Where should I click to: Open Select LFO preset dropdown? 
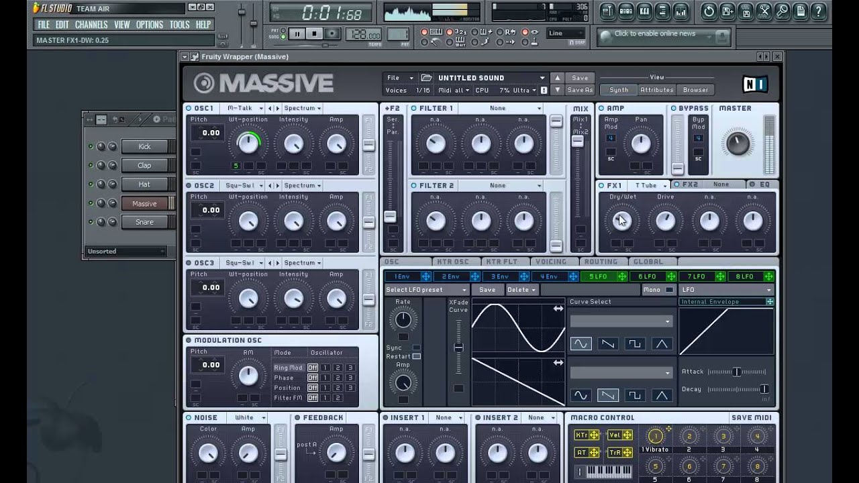tap(426, 290)
